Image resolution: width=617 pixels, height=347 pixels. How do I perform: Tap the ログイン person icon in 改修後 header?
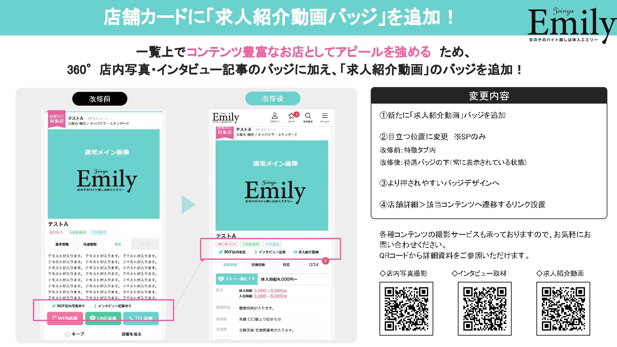point(275,116)
